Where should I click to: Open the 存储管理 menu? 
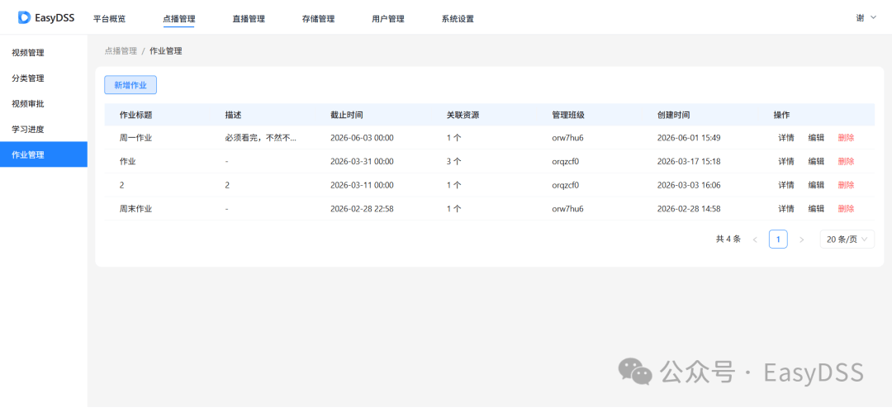click(x=318, y=19)
